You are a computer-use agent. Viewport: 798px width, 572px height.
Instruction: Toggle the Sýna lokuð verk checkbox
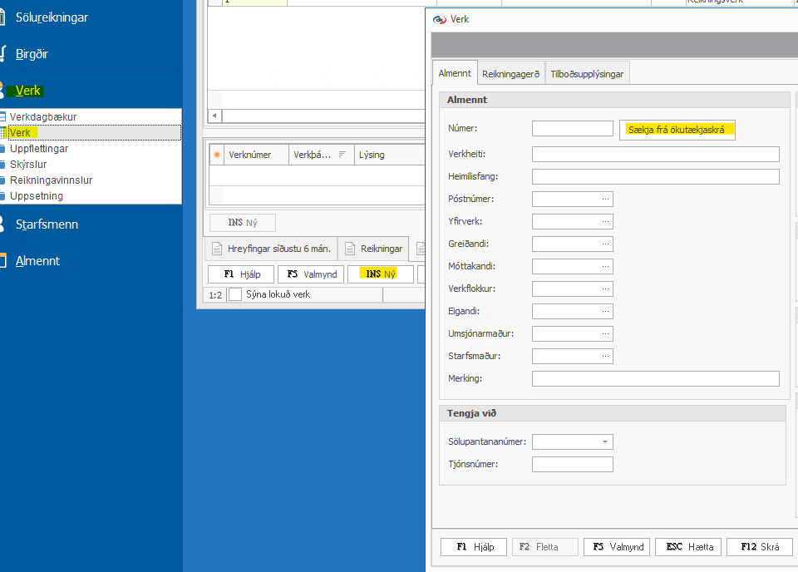235,294
